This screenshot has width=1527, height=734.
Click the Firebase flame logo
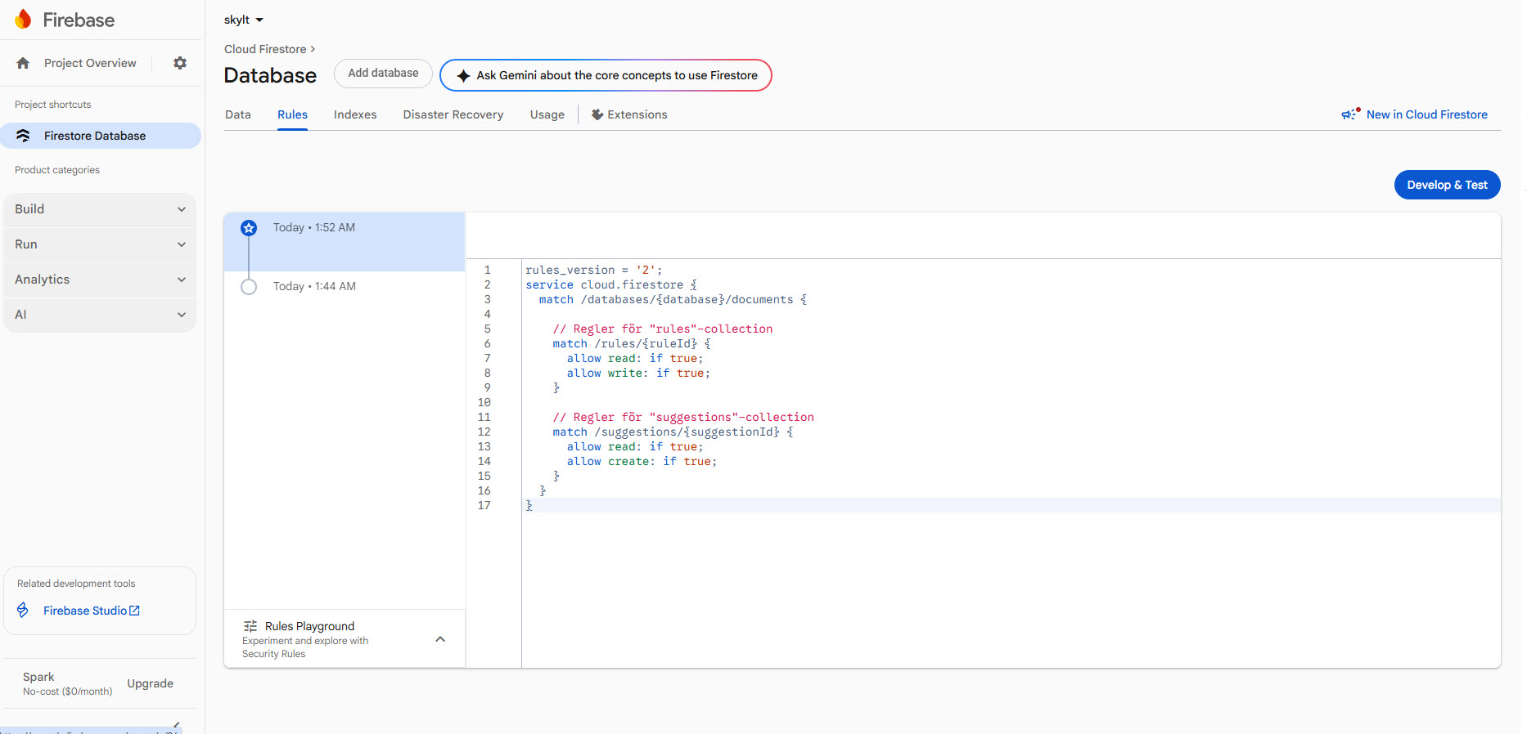point(23,20)
